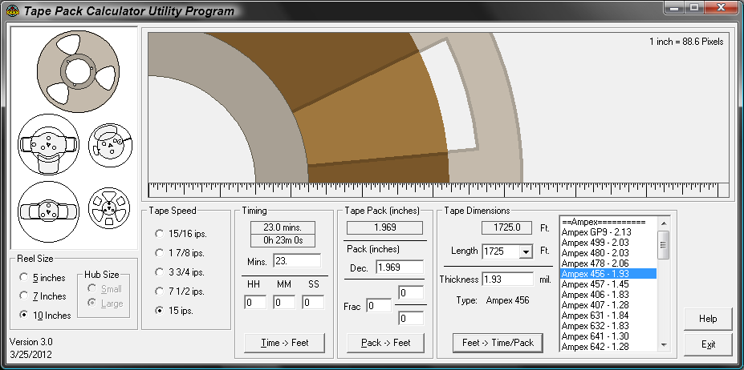This screenshot has width=744, height=370.
Task: Choose the 5 inches reel size
Action: 42,278
